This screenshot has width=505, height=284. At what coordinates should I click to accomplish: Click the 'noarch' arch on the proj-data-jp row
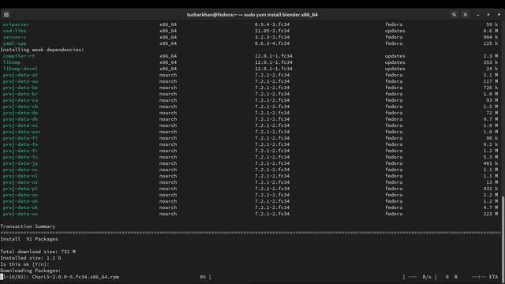click(168, 163)
